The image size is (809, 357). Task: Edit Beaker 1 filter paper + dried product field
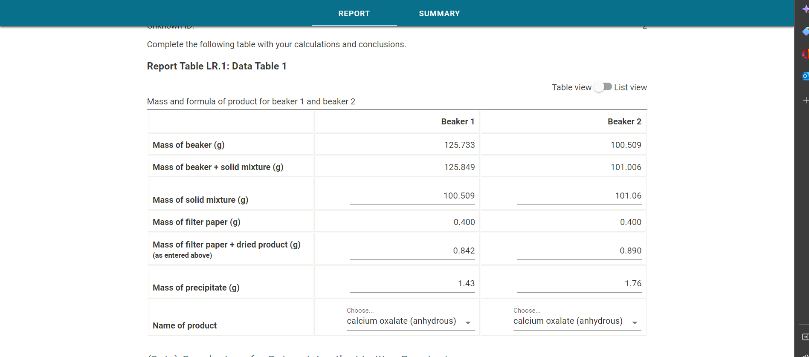click(x=412, y=251)
